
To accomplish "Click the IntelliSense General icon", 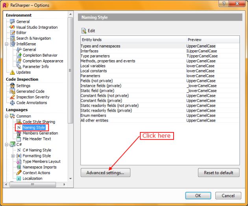I will [x=19, y=50].
